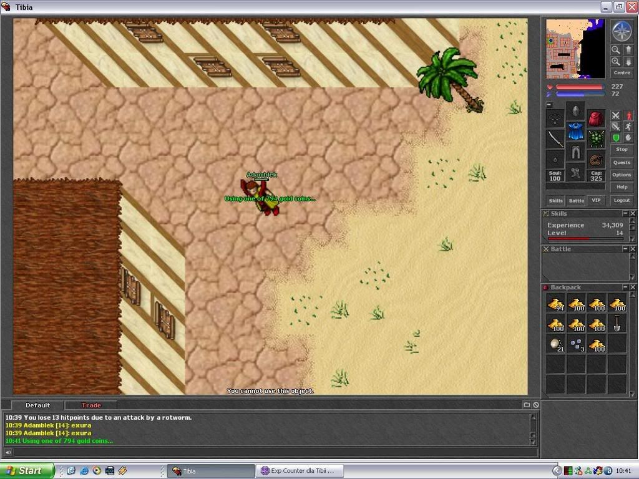Select the amulet necklace slot
The image size is (639, 479).
(x=555, y=119)
